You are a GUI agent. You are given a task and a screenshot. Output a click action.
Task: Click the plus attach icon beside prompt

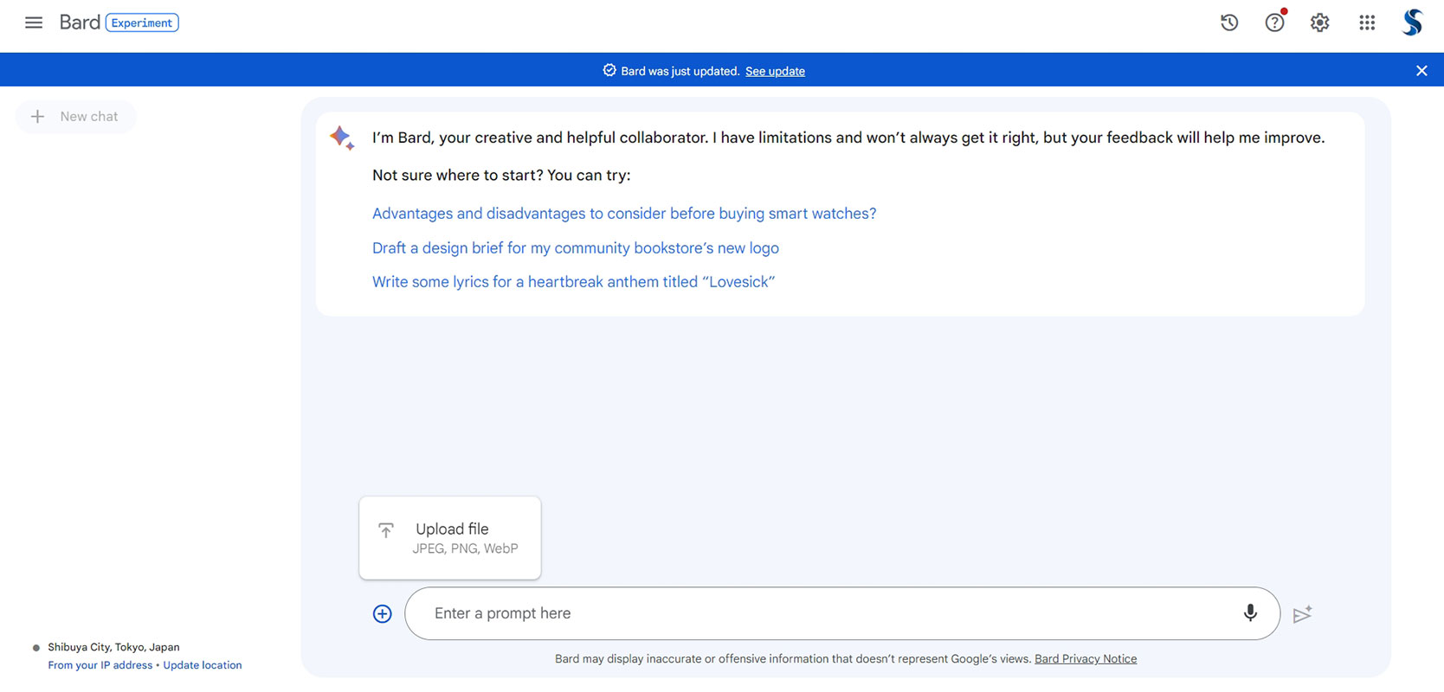(x=382, y=613)
